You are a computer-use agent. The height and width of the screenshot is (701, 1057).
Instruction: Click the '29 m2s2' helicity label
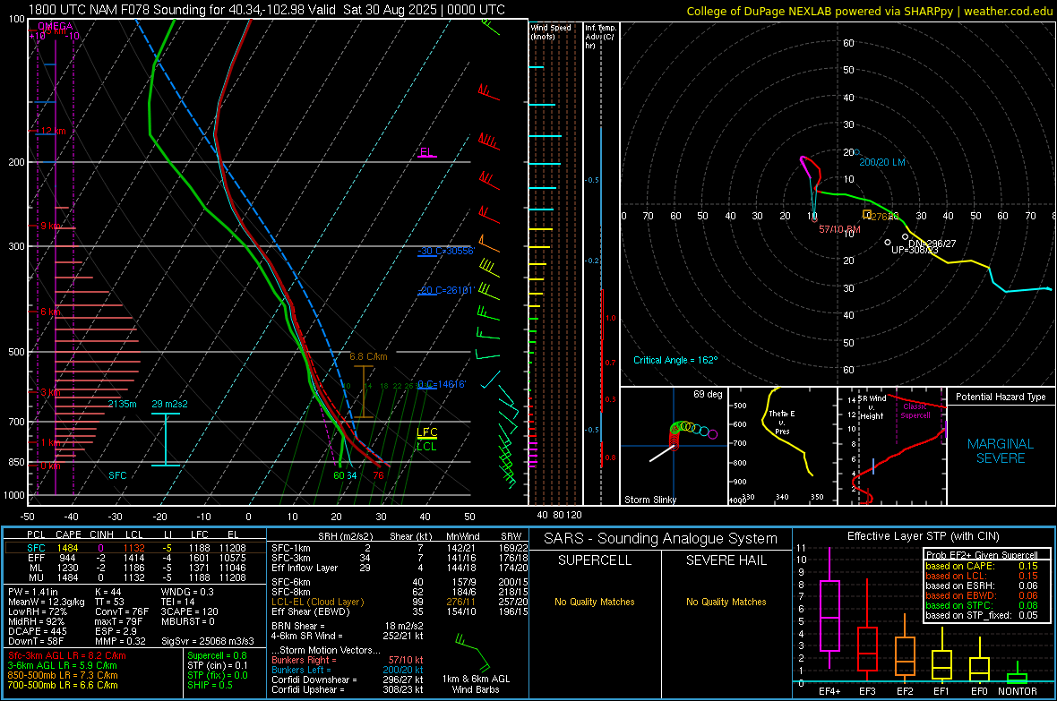pyautogui.click(x=170, y=404)
